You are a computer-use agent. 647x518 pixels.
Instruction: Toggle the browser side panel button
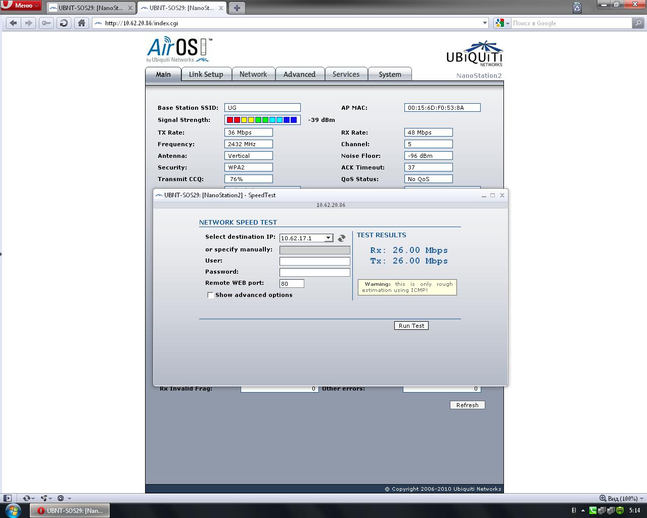[7, 498]
